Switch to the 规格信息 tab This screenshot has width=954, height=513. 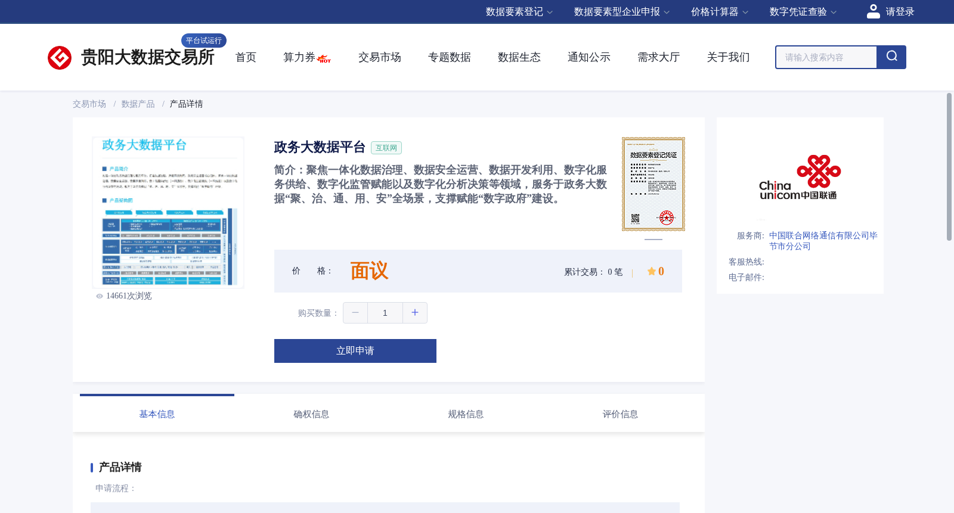(x=466, y=414)
